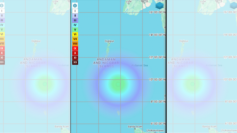Select intensity X swatch in the center legend
The width and height of the screenshot is (237, 133).
click(75, 53)
